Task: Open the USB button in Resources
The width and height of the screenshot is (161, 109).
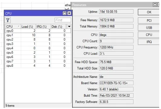Action: click(149, 28)
